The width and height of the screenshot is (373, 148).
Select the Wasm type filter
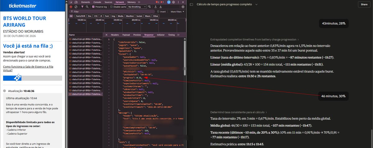click(148, 16)
